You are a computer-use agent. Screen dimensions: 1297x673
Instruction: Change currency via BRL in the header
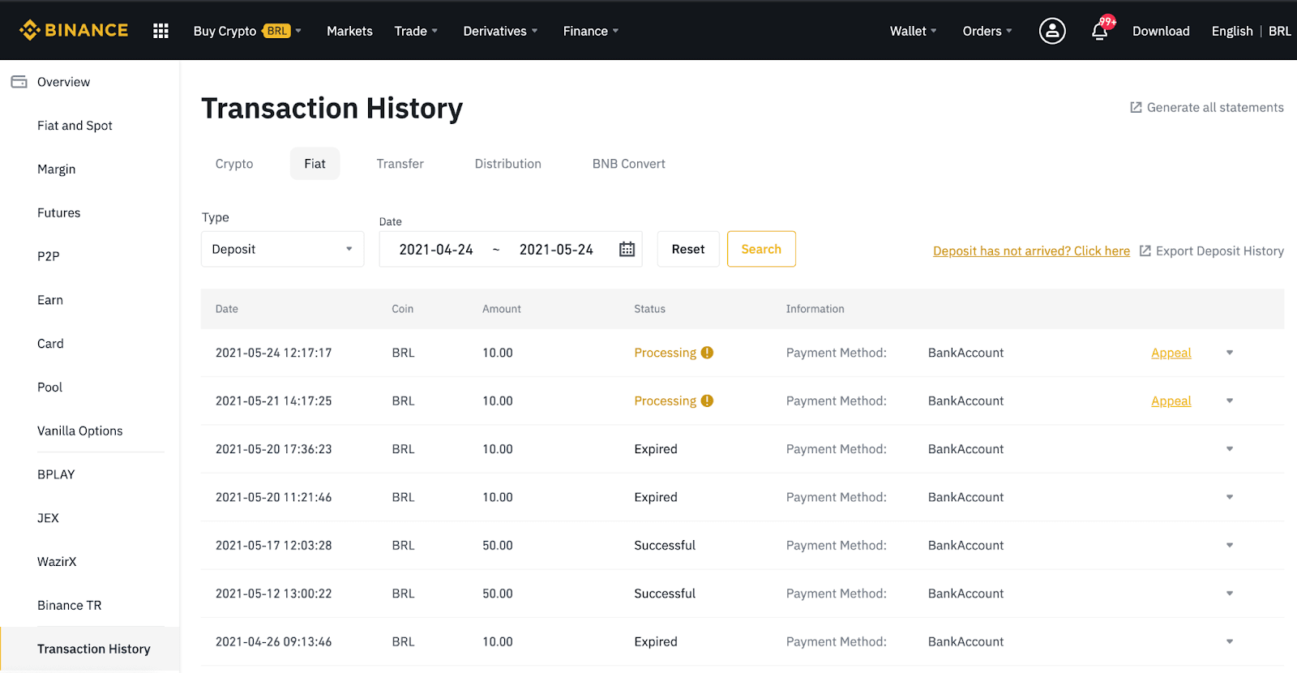(1280, 31)
